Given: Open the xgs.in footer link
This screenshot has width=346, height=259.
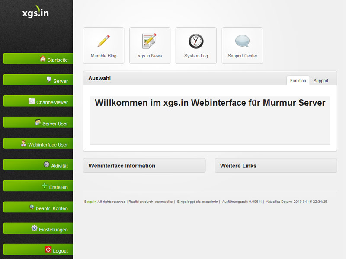Looking at the screenshot, I should coord(90,202).
